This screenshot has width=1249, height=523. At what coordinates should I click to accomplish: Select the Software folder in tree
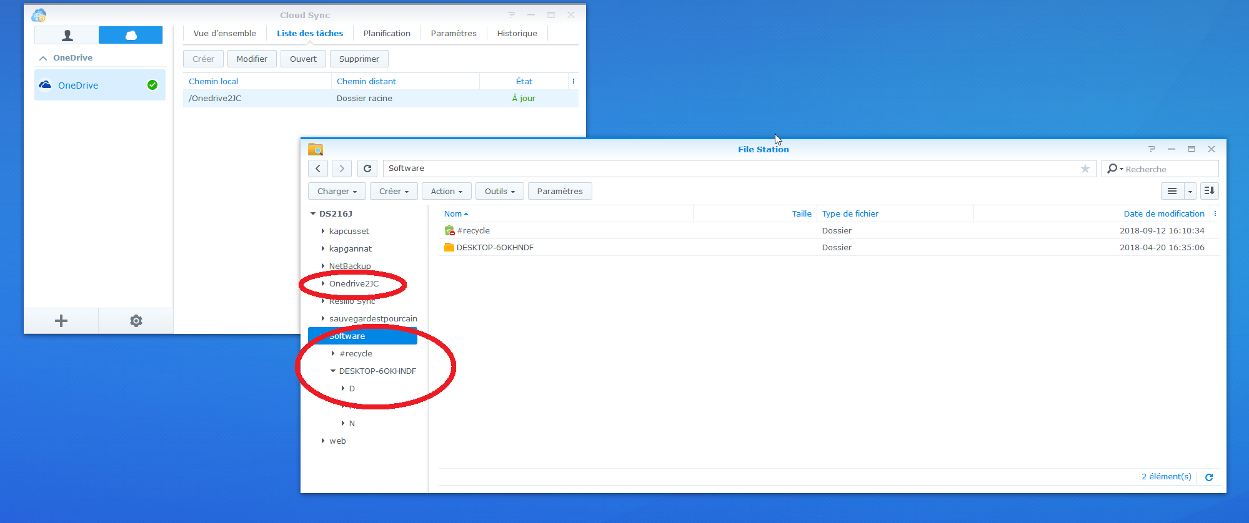pos(362,336)
